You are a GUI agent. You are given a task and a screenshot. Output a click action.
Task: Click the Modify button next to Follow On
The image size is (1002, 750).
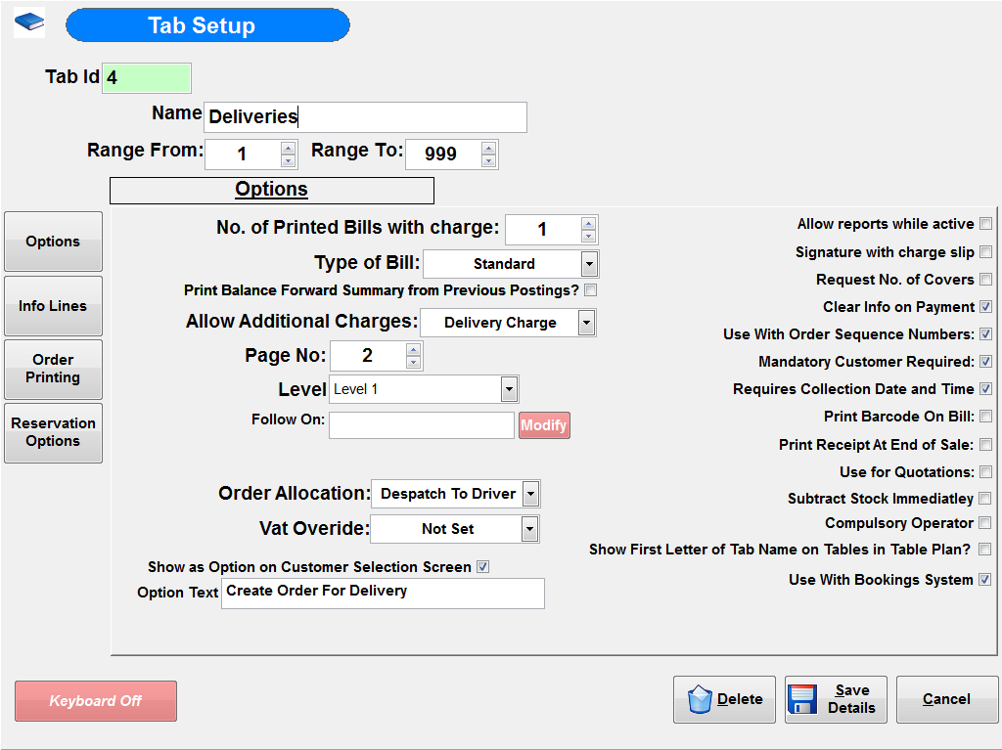pos(544,424)
